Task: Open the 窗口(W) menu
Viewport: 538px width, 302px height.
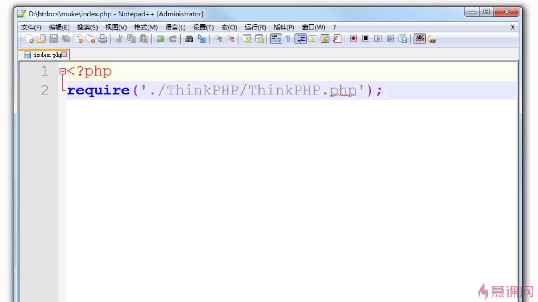Action: 314,27
